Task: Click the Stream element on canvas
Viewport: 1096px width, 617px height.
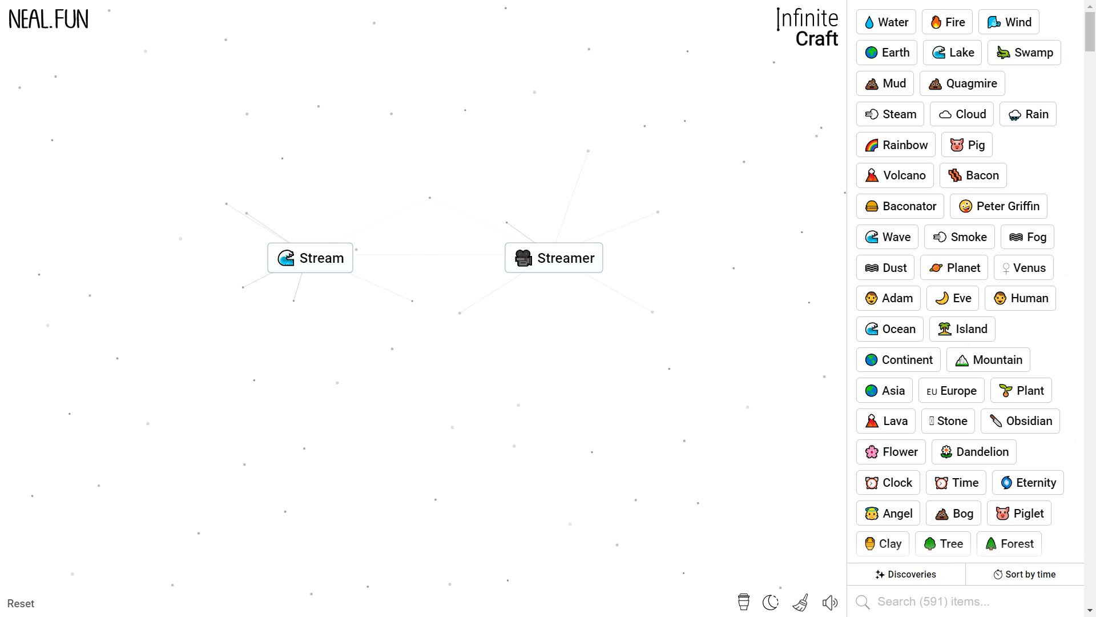Action: [312, 258]
